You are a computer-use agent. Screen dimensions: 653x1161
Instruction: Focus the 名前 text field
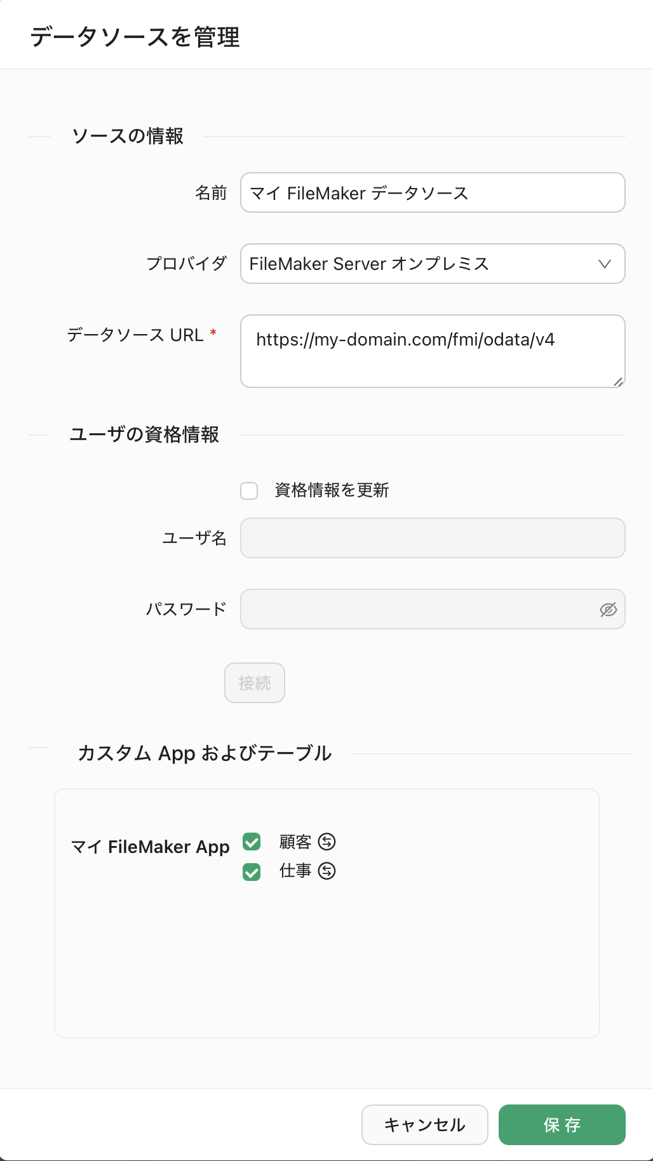[432, 192]
